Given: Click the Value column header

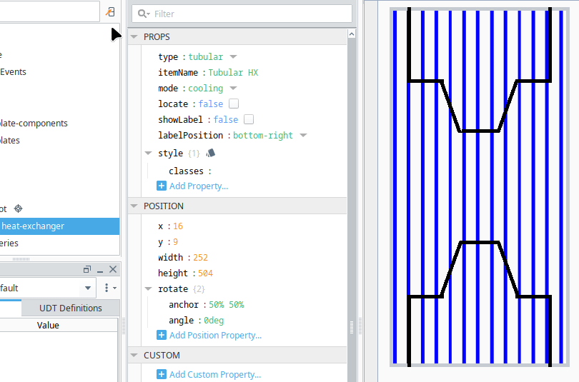Looking at the screenshot, I should (48, 325).
